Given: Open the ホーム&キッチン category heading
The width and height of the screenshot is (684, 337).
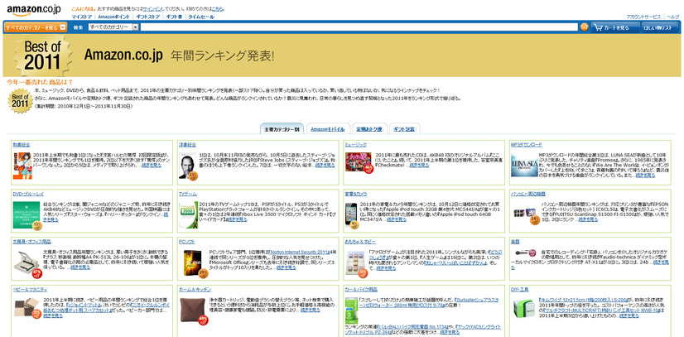Looking at the screenshot, I should (x=195, y=289).
